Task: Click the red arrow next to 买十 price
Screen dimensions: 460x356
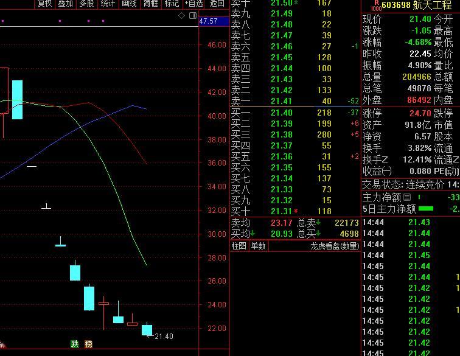Action: (x=296, y=211)
